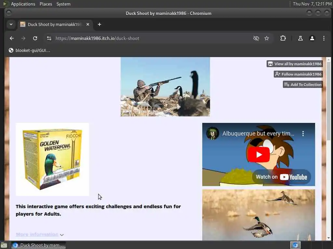Click the YouTube channel avatar
The image size is (333, 249).
(x=212, y=133)
